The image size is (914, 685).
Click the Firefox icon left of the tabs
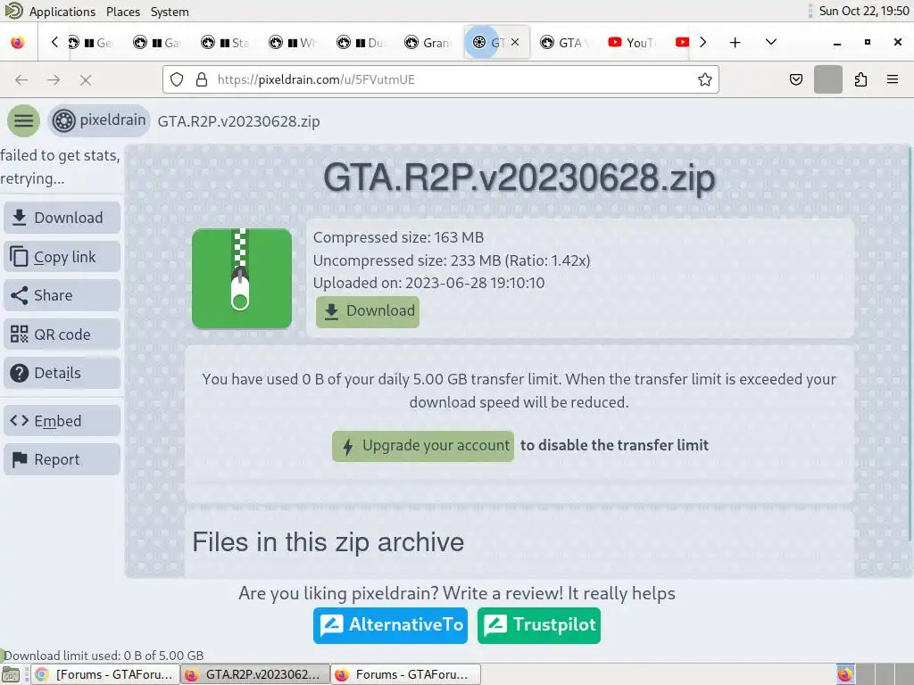(x=18, y=43)
